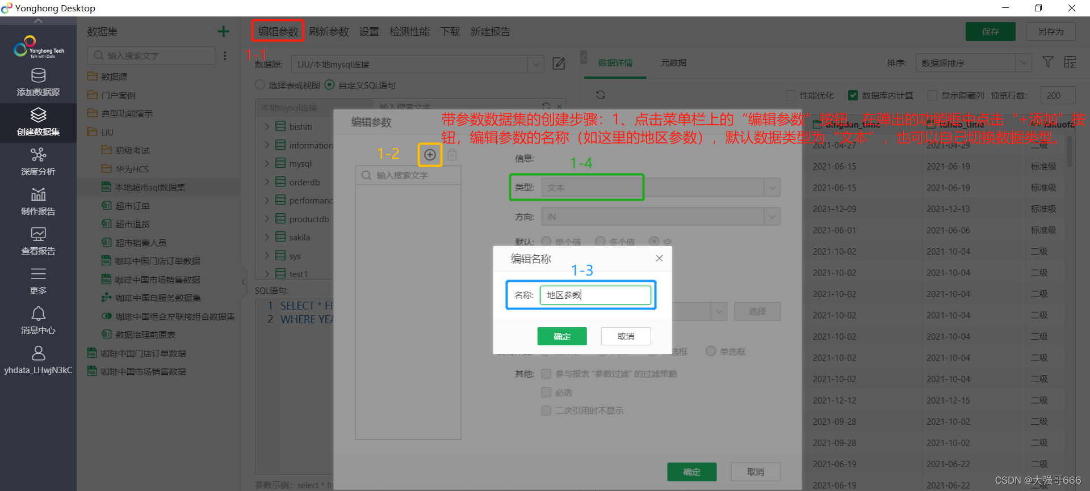Open 深度分析 in the sidebar

coord(38,162)
